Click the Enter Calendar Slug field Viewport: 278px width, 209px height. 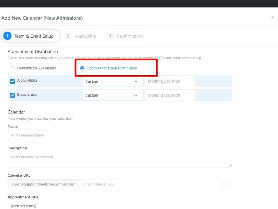pyautogui.click(x=150, y=184)
